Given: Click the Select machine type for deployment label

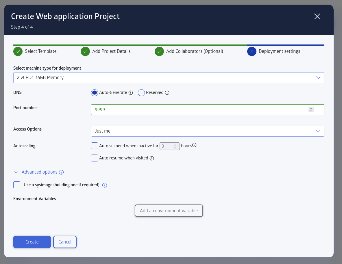Looking at the screenshot, I should click(x=47, y=68).
